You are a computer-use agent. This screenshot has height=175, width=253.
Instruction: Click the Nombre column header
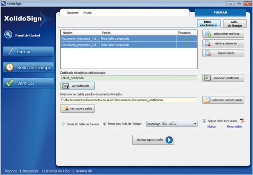(68, 33)
